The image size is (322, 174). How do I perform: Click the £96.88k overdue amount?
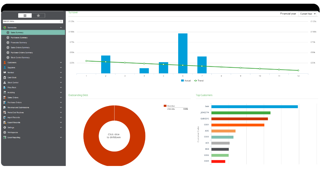coord(171,109)
